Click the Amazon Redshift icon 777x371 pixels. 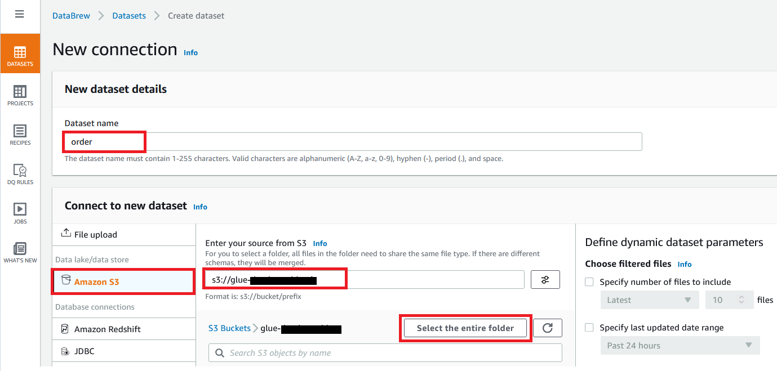coord(65,329)
